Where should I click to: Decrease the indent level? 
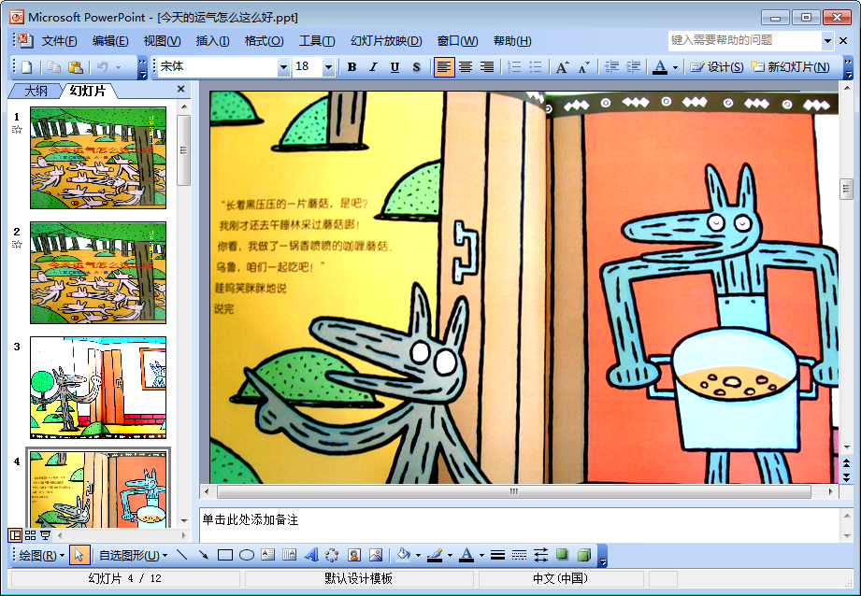tap(611, 67)
